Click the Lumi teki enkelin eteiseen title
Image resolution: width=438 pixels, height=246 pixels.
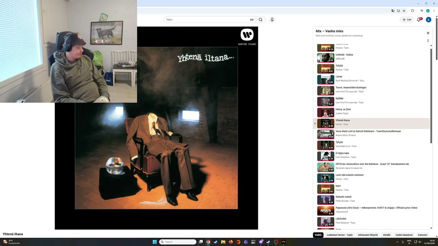coord(349,175)
